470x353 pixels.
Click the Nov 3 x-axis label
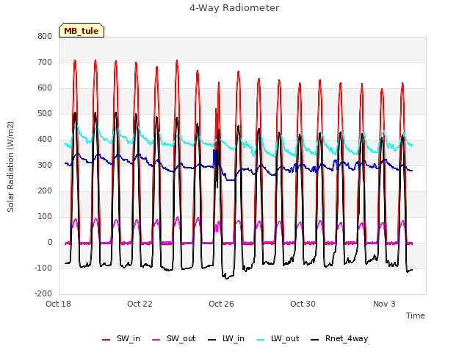coord(384,304)
